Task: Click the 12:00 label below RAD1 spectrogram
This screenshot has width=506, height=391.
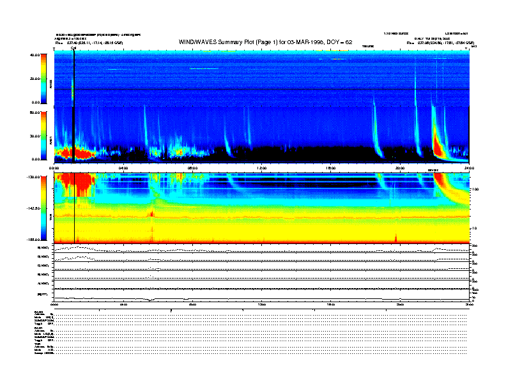Action: (x=262, y=168)
